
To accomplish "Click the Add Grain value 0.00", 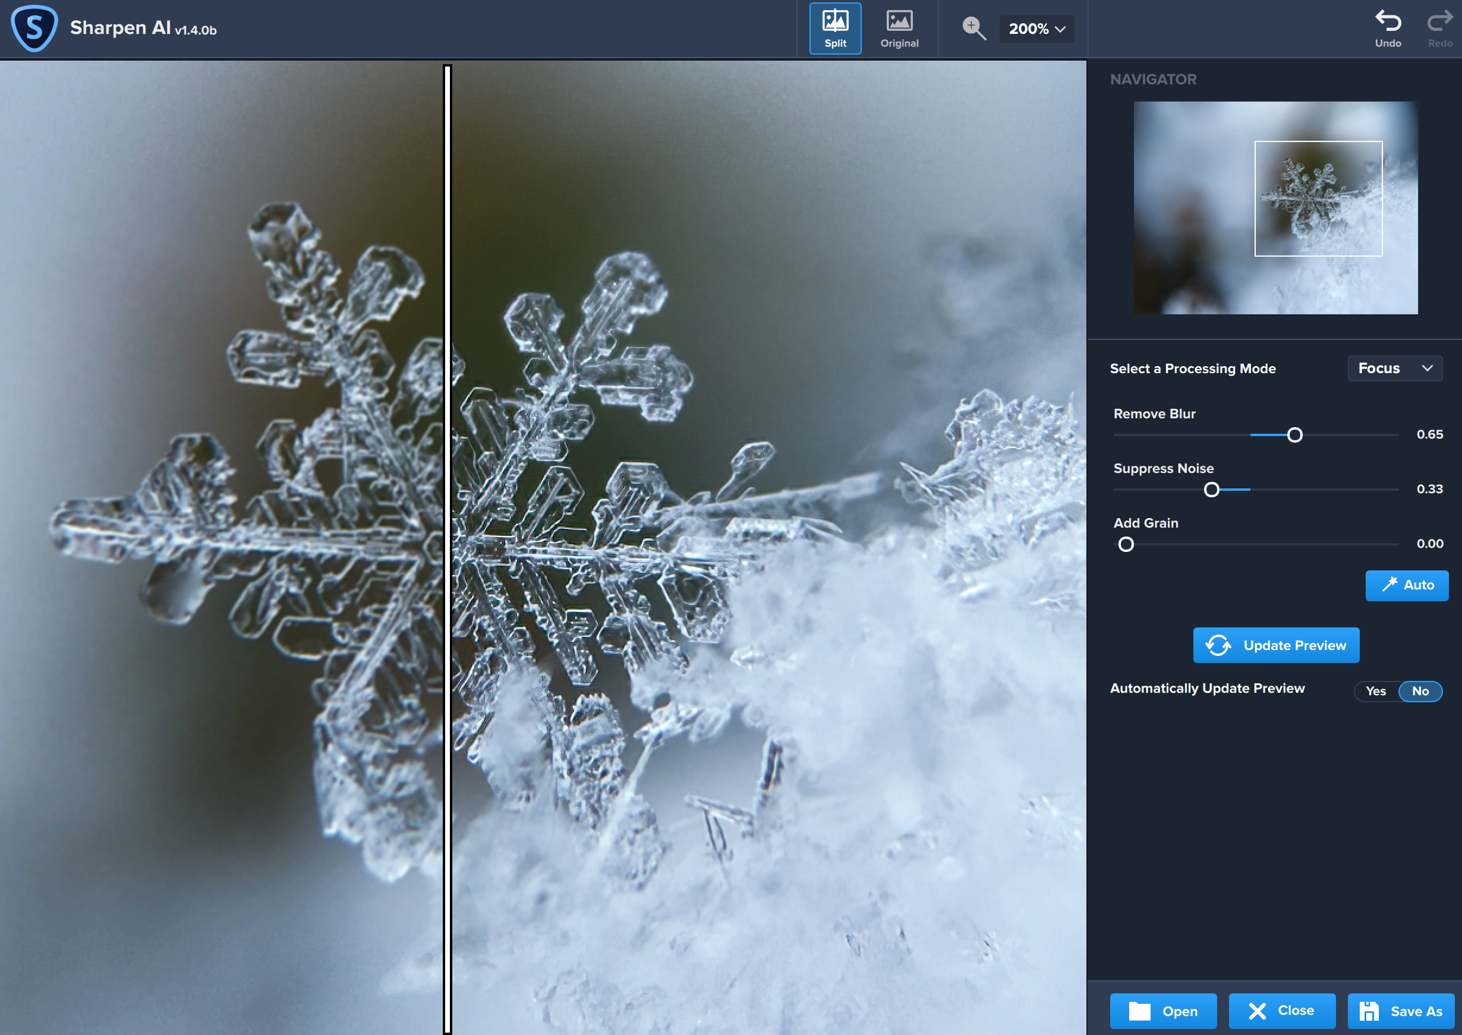I will point(1429,544).
